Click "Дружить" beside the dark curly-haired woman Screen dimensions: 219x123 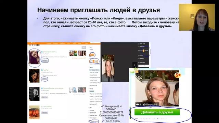[44, 79]
